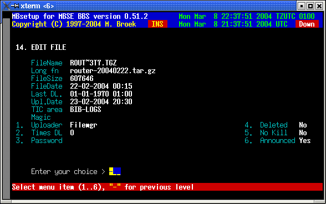Viewport: 326px width, 204px height.
Task: Click the Deleted value 'No'
Action: click(303, 125)
